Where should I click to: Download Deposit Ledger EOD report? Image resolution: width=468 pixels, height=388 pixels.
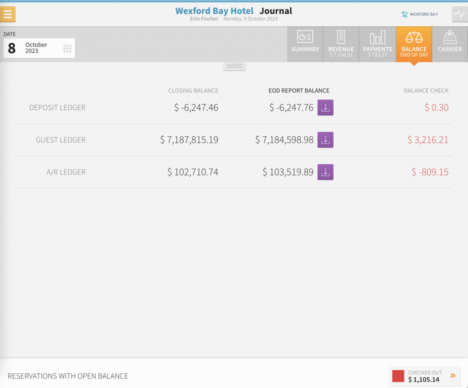coord(326,107)
